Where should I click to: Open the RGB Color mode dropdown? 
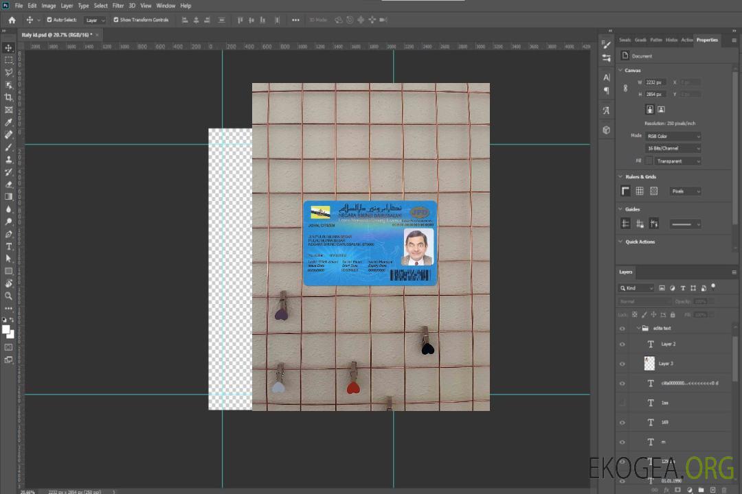[x=673, y=136]
